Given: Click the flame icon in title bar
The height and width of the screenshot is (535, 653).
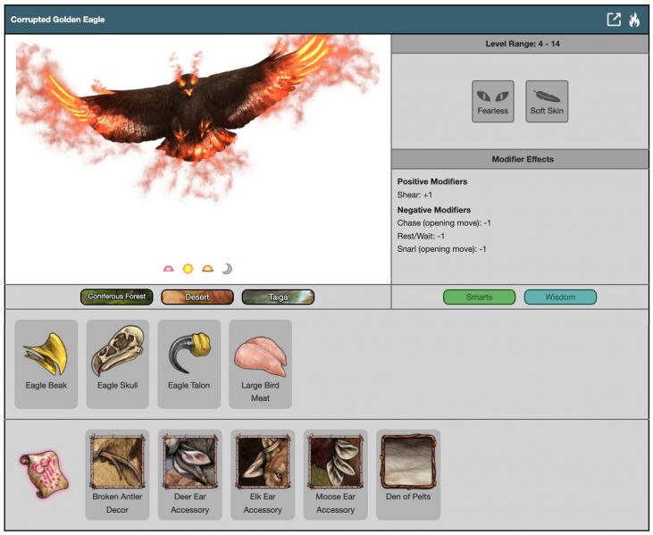Looking at the screenshot, I should click(634, 20).
